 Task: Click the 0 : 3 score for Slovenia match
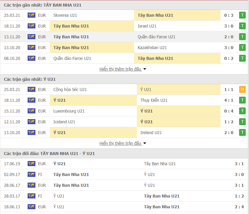pos(229,15)
